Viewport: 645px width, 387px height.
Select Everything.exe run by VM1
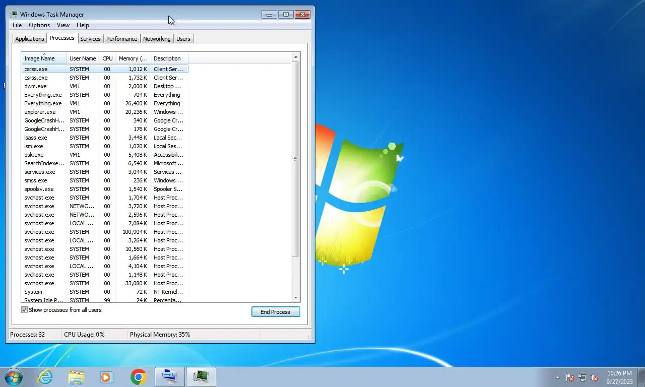coord(105,103)
